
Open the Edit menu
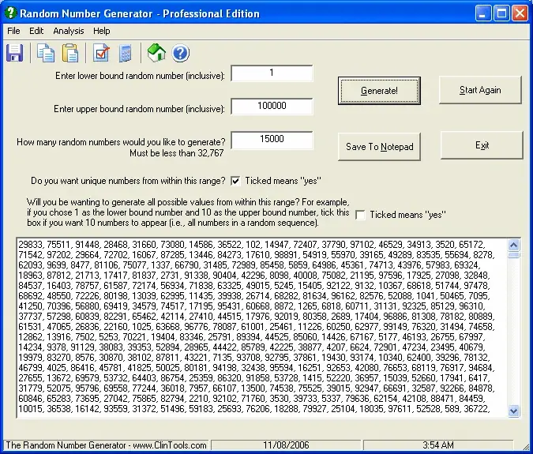pyautogui.click(x=36, y=31)
